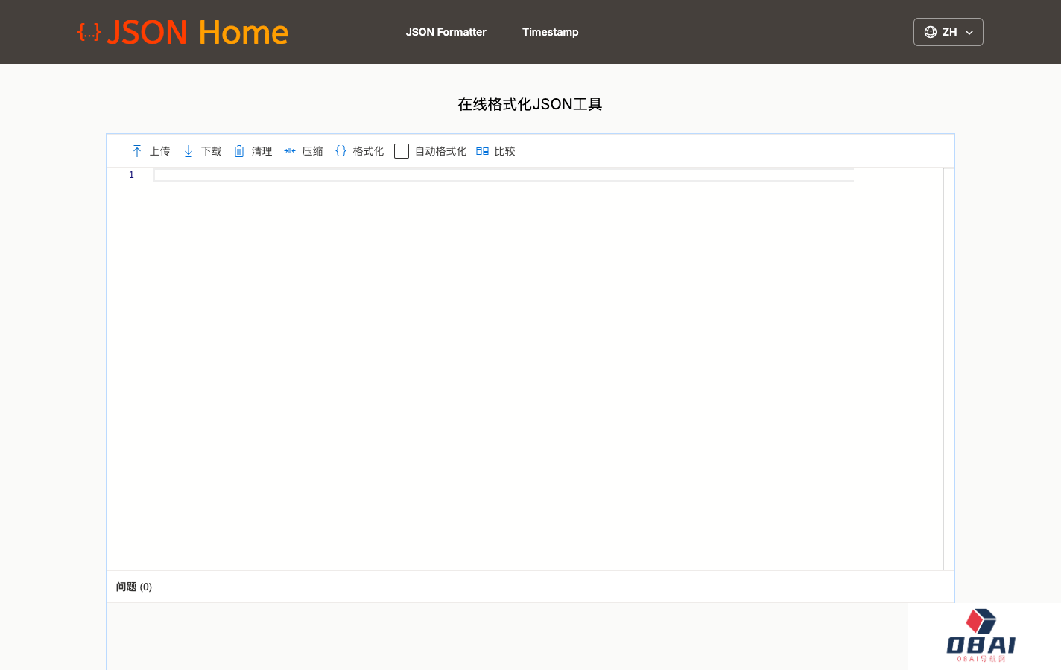
Task: Expand the ZH language dropdown chevron
Action: pyautogui.click(x=969, y=33)
